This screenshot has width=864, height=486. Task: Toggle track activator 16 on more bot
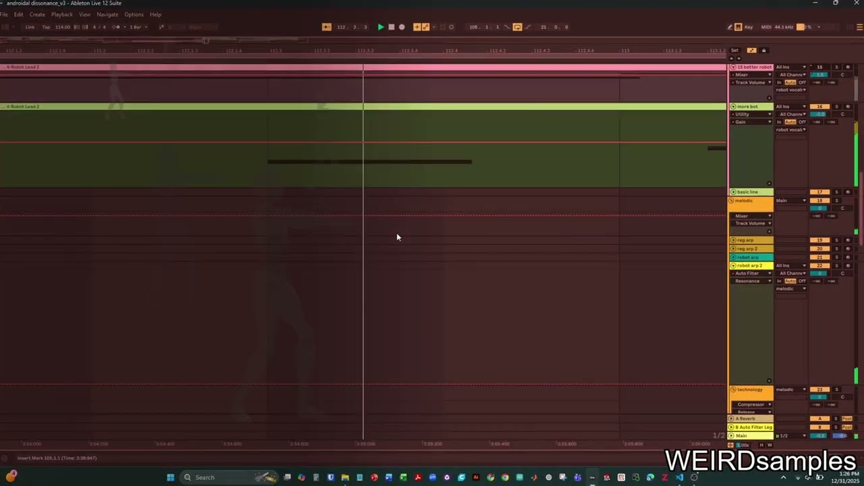[819, 107]
